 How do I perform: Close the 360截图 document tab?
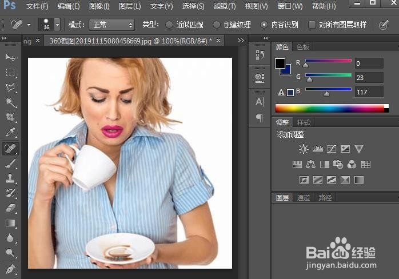click(x=218, y=40)
